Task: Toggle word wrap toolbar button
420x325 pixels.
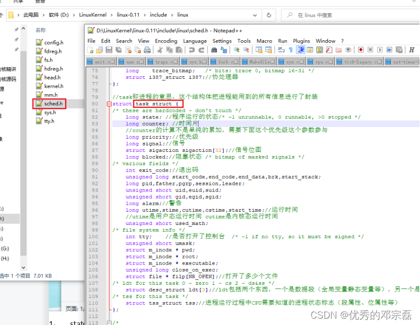Action: point(281,50)
